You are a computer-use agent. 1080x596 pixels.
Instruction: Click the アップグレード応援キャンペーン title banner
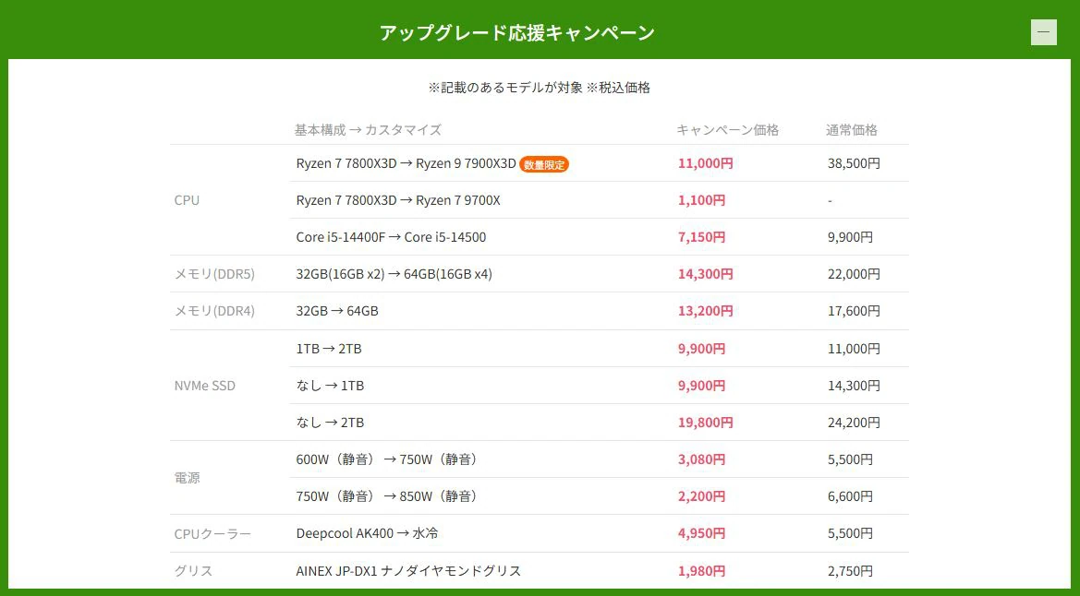tap(516, 31)
